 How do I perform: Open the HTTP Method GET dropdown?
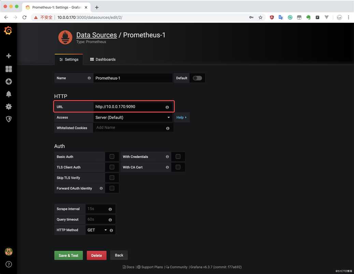97,230
